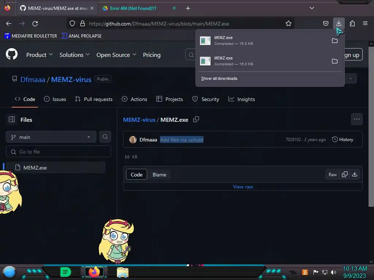The height and width of the screenshot is (280, 374).
Task: Click the padlock site info icon
Action: [83, 23]
